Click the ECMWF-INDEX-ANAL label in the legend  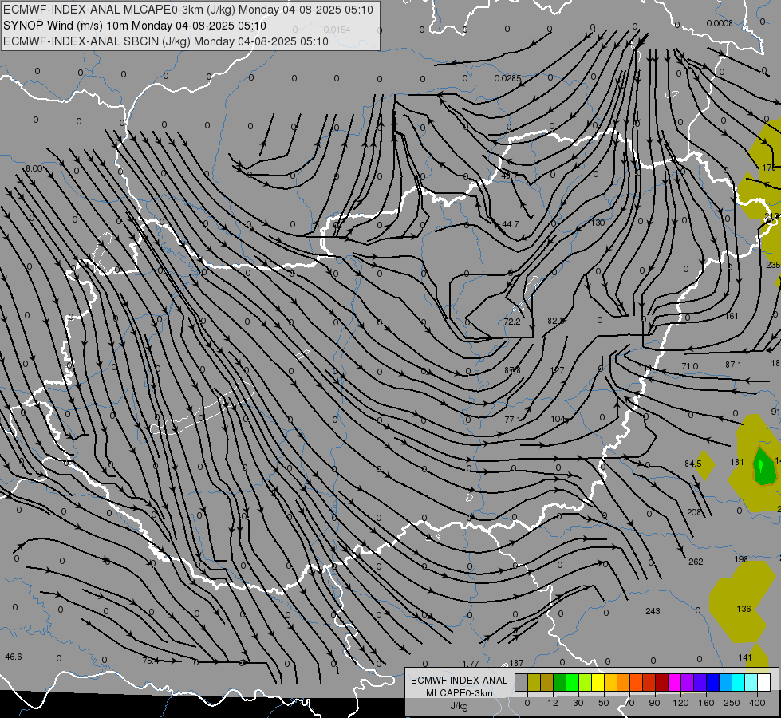click(459, 681)
